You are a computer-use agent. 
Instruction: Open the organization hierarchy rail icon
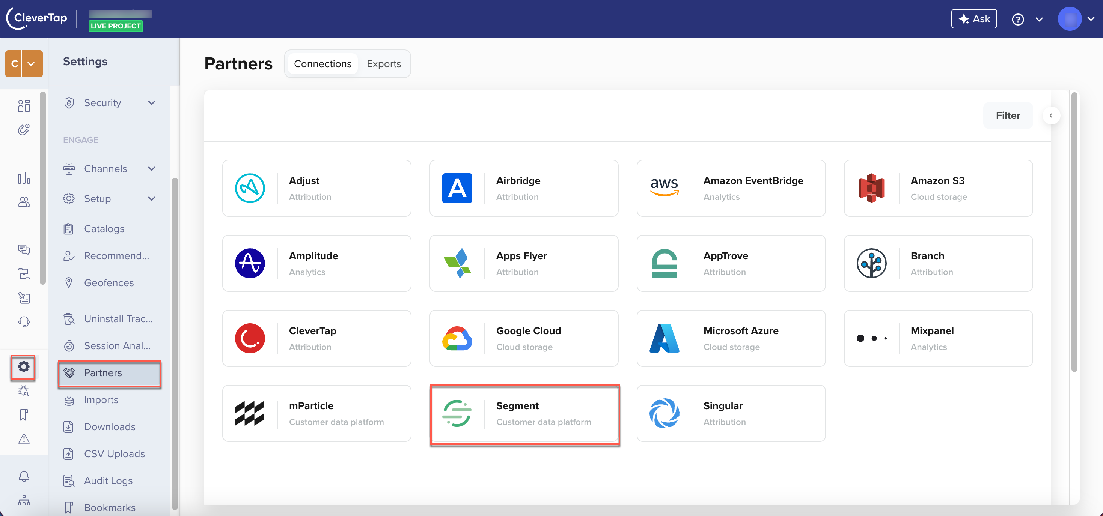24,500
